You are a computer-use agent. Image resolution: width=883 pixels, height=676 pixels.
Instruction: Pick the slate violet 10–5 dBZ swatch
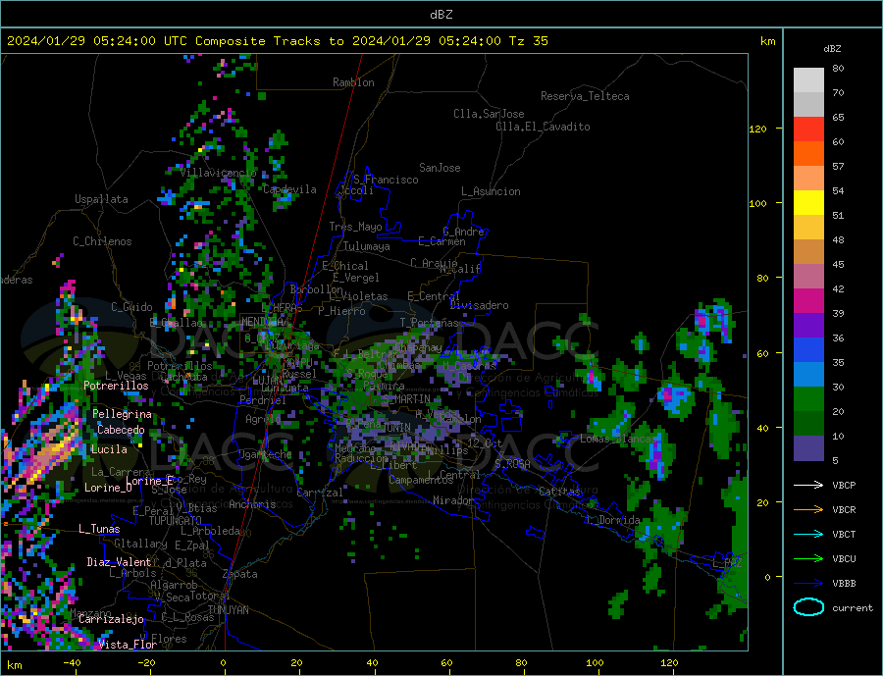[x=808, y=448]
